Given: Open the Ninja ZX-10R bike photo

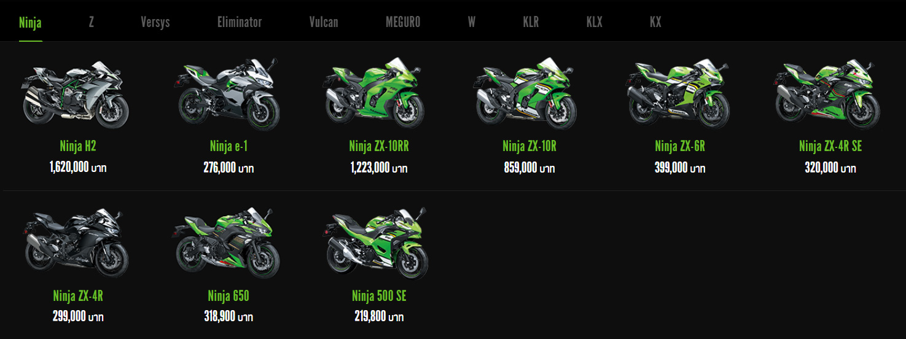Looking at the screenshot, I should (x=529, y=94).
